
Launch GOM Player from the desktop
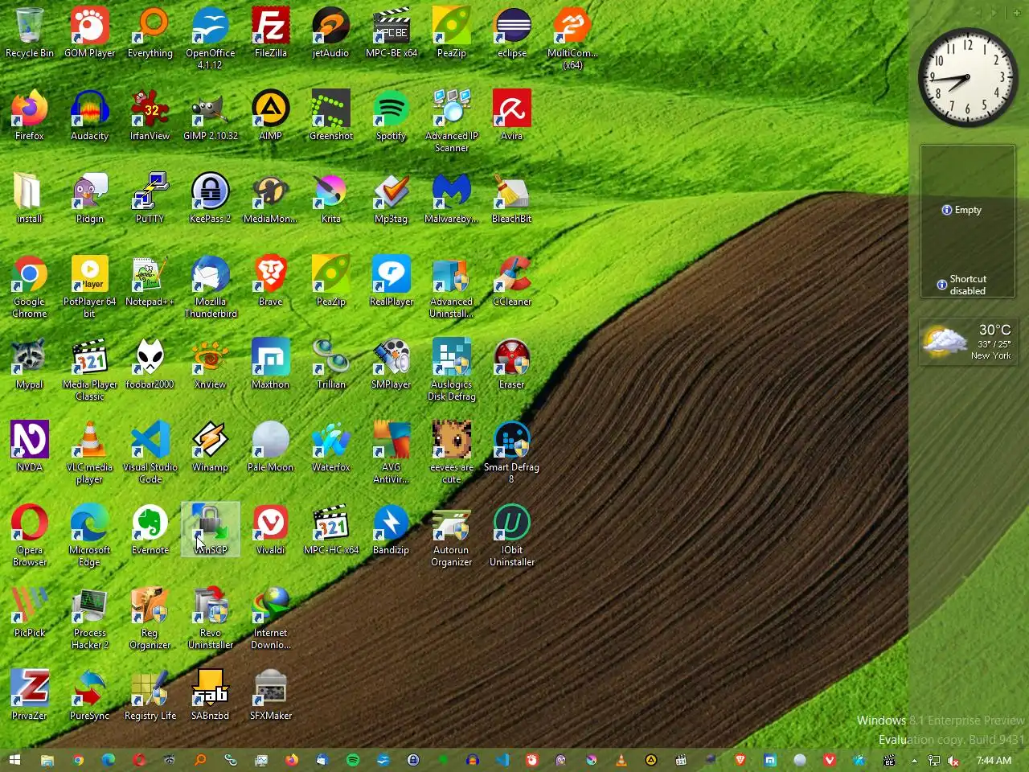point(90,33)
